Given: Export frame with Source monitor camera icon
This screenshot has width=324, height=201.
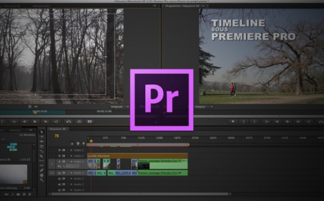Looking at the screenshot, I should 90,122.
